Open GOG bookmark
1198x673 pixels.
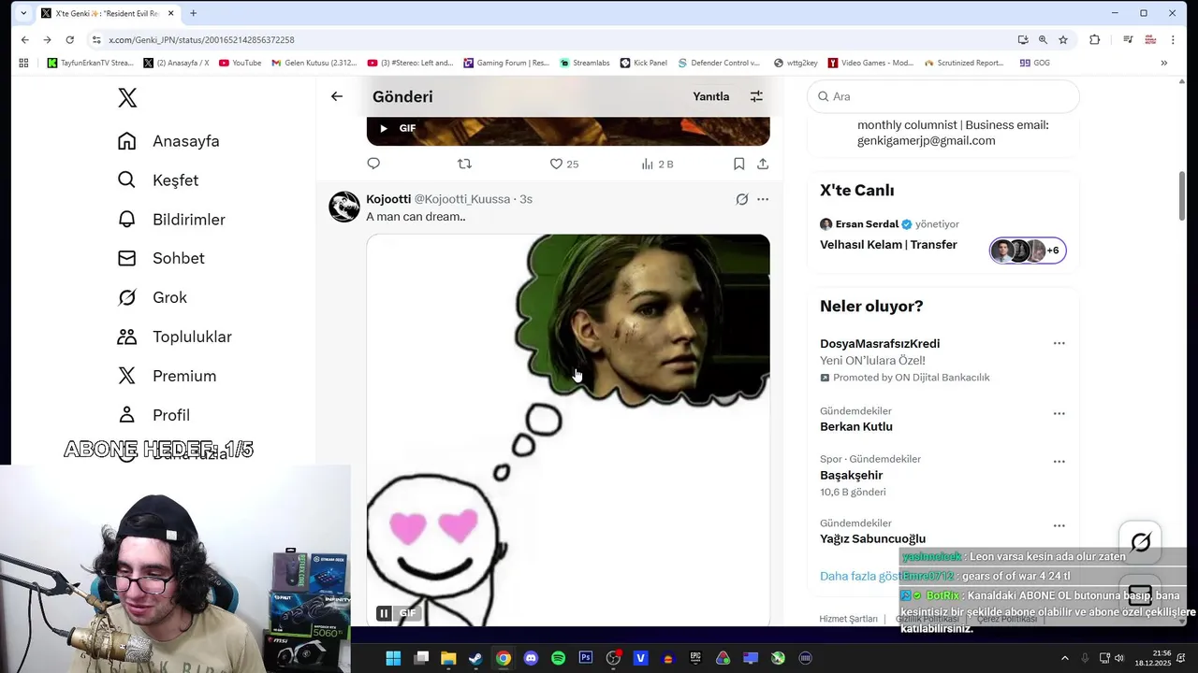(1034, 63)
